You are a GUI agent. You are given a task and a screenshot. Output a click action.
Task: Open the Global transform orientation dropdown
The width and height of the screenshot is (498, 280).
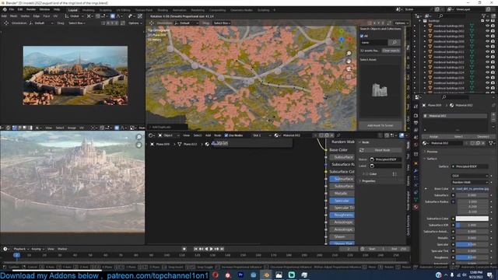click(75, 16)
